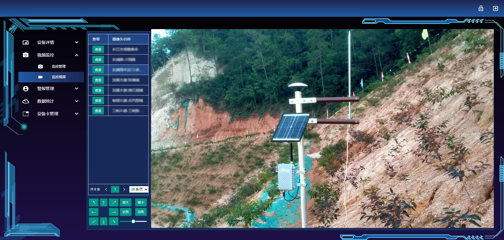This screenshot has height=240, width=504.
Task: Move camera diagonally down-right
Action: (x=114, y=221)
